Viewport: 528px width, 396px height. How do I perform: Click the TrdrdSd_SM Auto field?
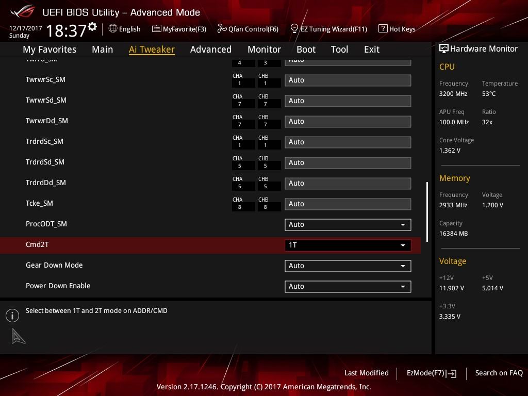coord(348,162)
